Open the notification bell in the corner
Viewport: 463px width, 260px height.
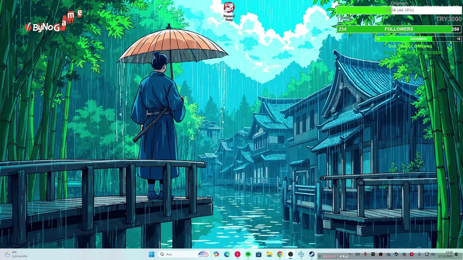point(456,254)
